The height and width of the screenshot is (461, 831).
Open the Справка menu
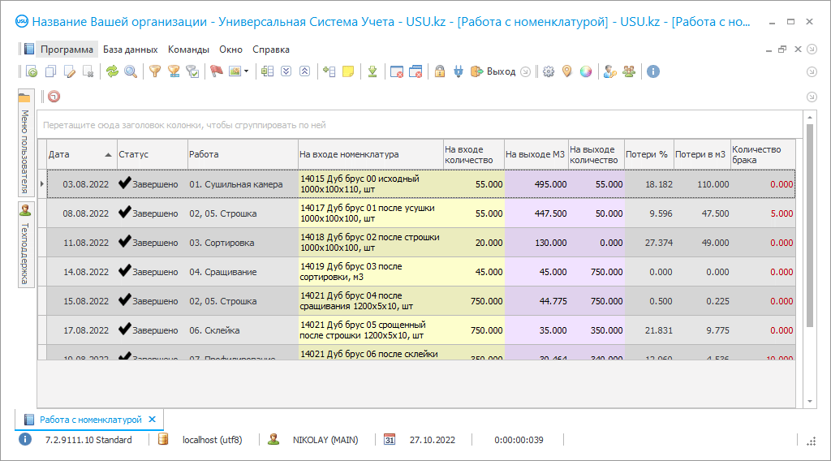[271, 50]
